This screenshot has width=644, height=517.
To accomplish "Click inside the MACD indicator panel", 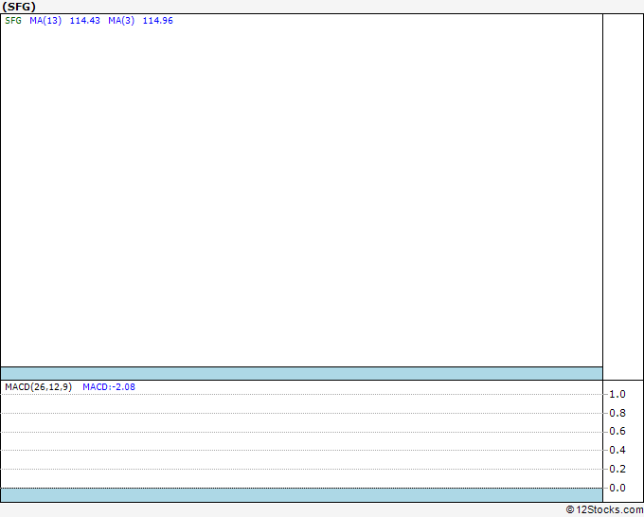I will coord(301,439).
